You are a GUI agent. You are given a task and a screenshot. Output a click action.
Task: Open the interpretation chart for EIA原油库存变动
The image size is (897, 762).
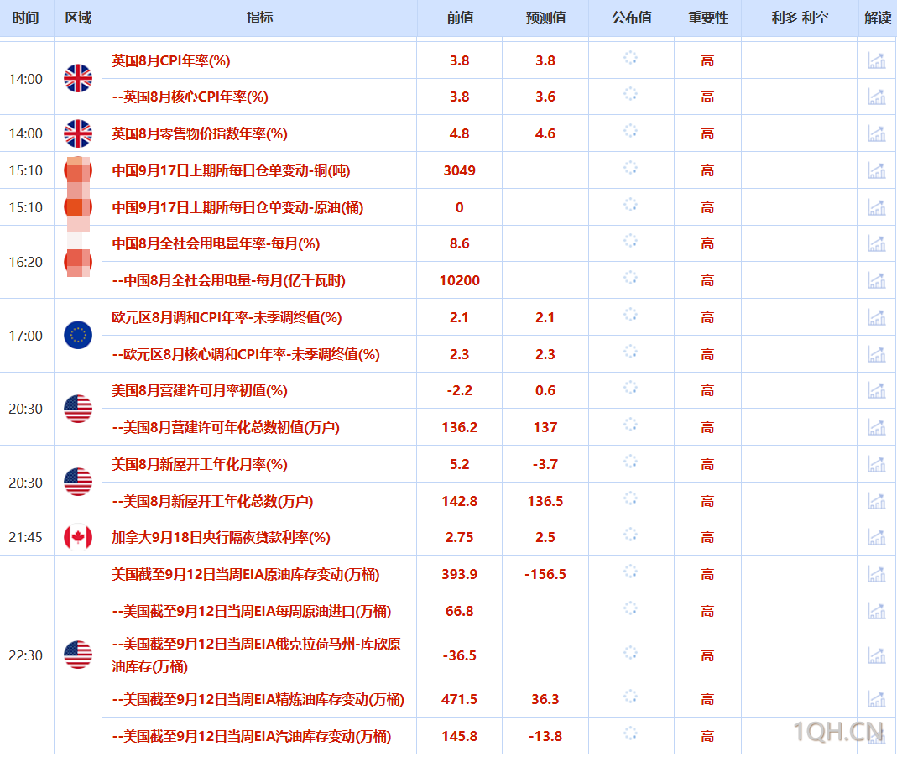tap(876, 574)
